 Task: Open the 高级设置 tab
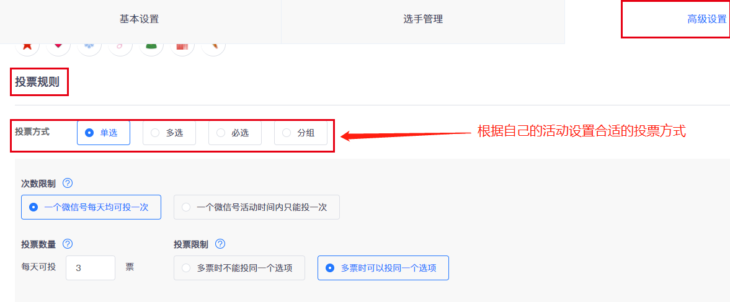pyautogui.click(x=706, y=19)
